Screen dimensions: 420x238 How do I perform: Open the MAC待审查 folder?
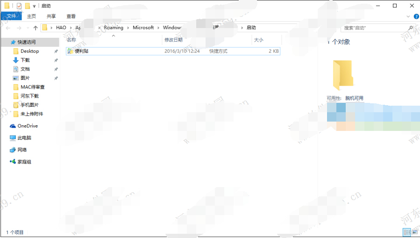click(33, 87)
